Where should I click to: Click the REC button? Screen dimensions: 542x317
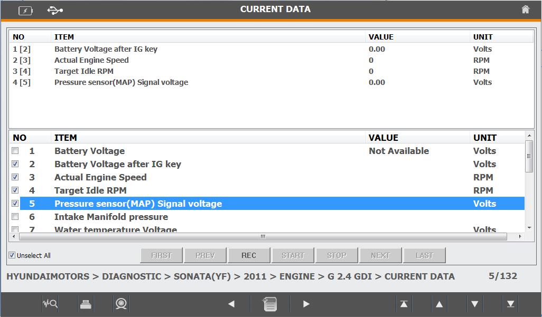tap(249, 255)
